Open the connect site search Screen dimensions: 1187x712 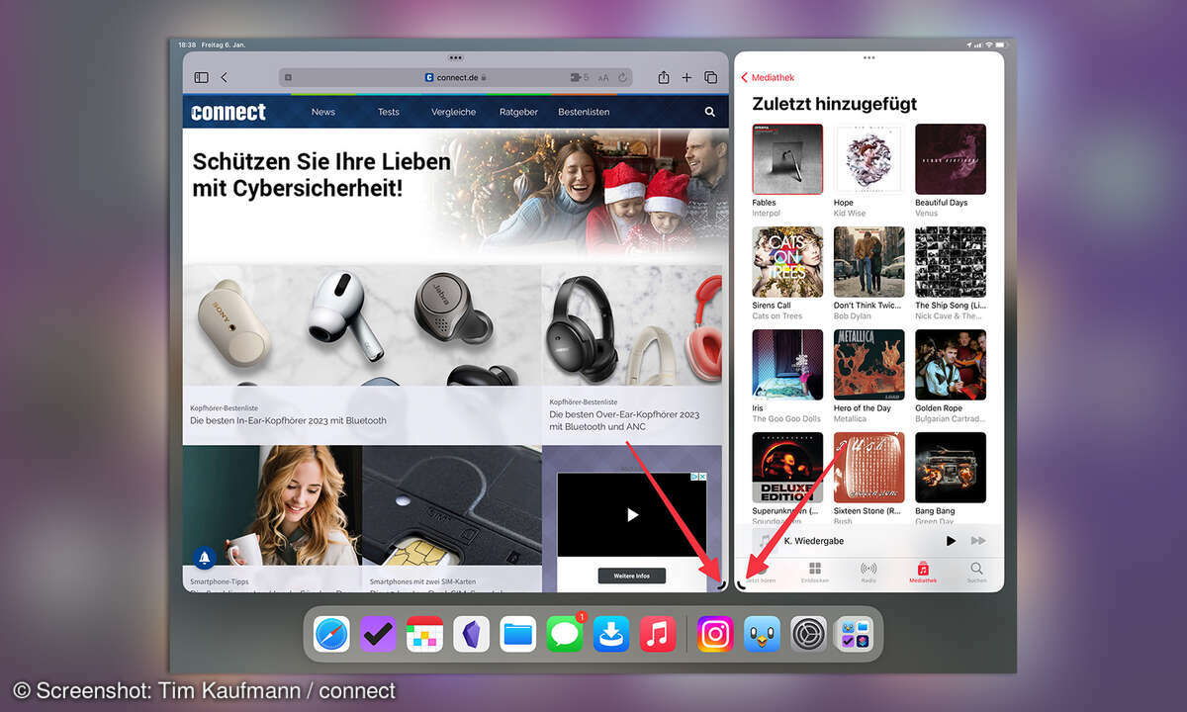tap(709, 112)
